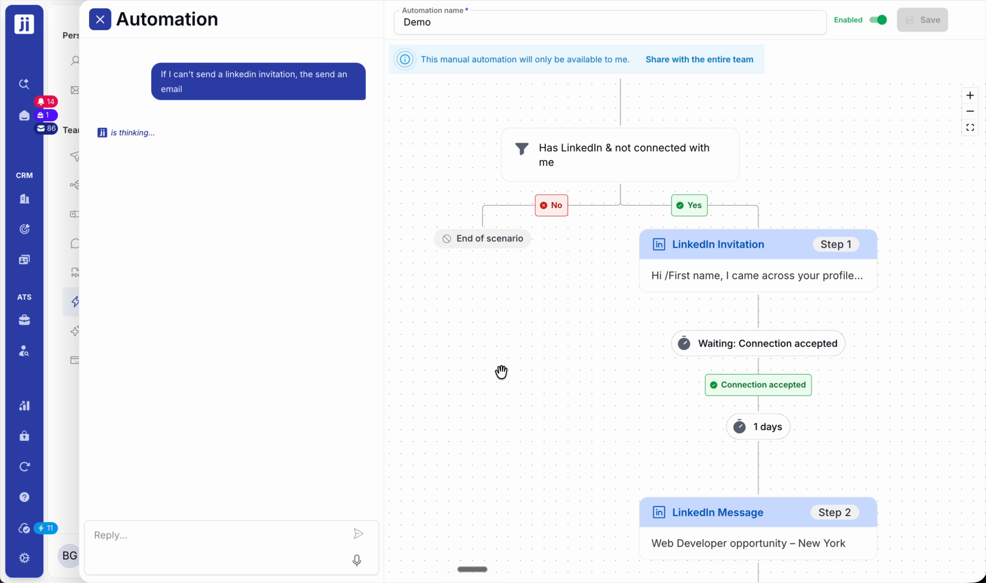
Task: Click the Save button
Action: [922, 20]
